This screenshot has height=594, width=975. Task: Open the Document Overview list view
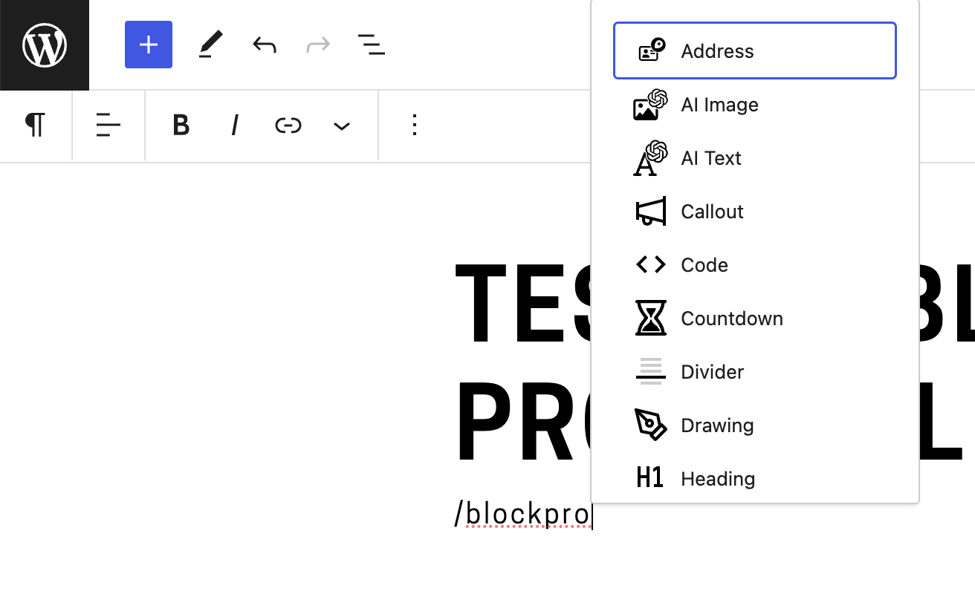(372, 45)
